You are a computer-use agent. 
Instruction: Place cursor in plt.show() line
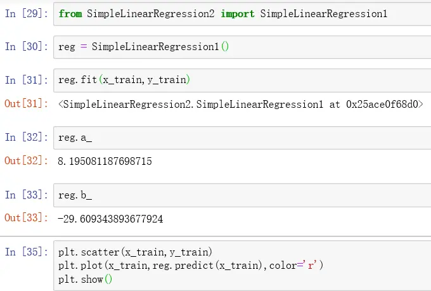tap(85, 279)
